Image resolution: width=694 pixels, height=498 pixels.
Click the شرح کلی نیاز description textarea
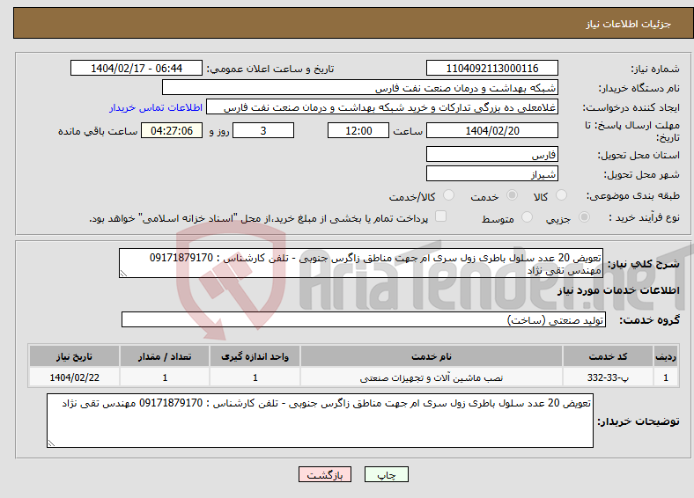pos(361,263)
